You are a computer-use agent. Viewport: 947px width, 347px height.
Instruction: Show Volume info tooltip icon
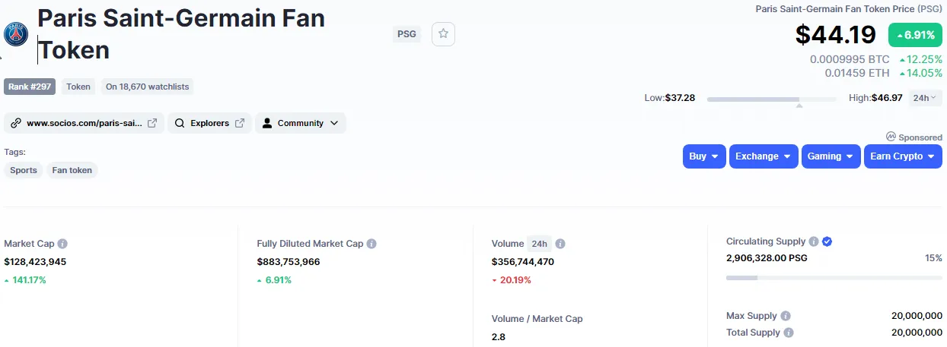point(560,244)
